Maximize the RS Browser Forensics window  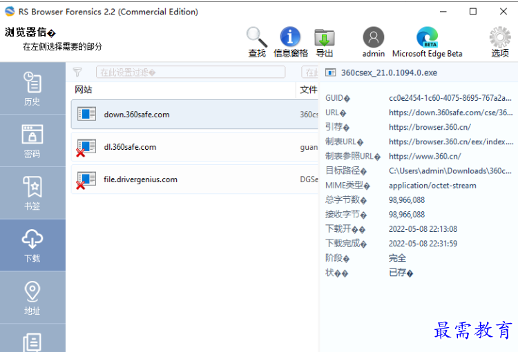[x=473, y=12]
